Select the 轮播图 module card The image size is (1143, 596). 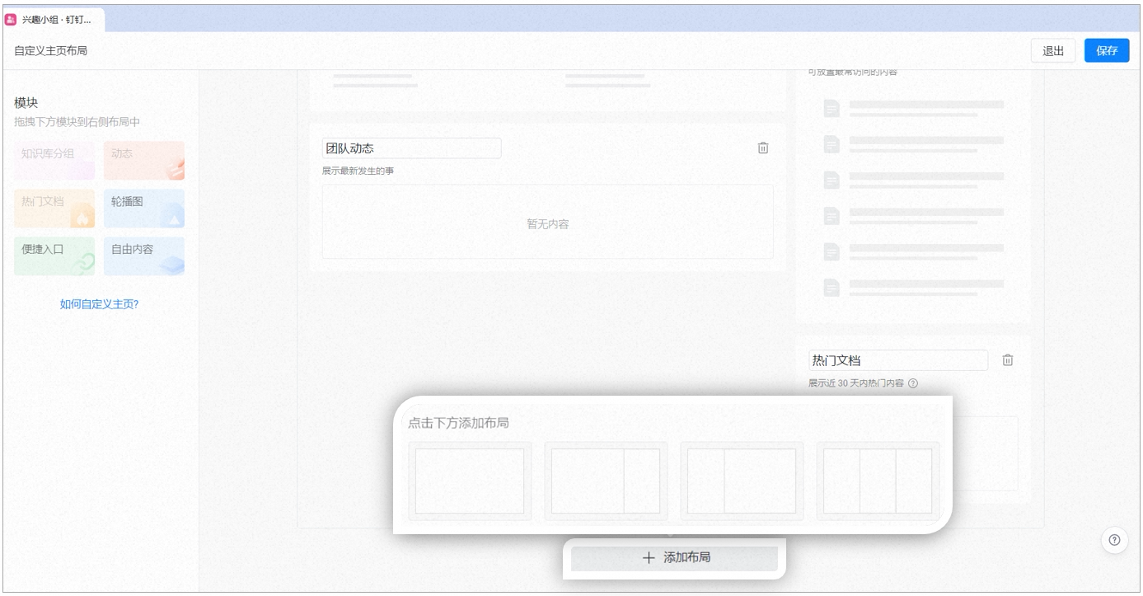(144, 209)
